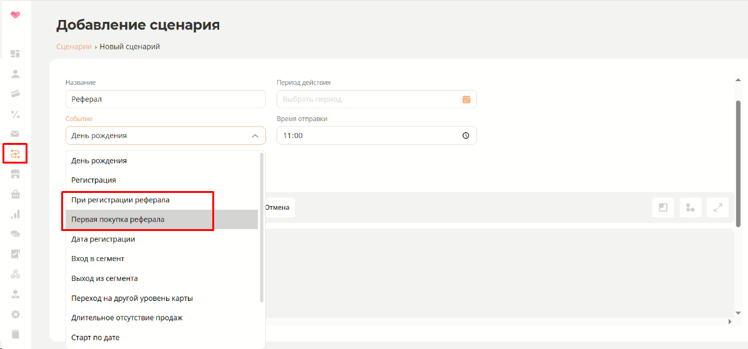
Task: Select Старт по дате option
Action: point(162,337)
